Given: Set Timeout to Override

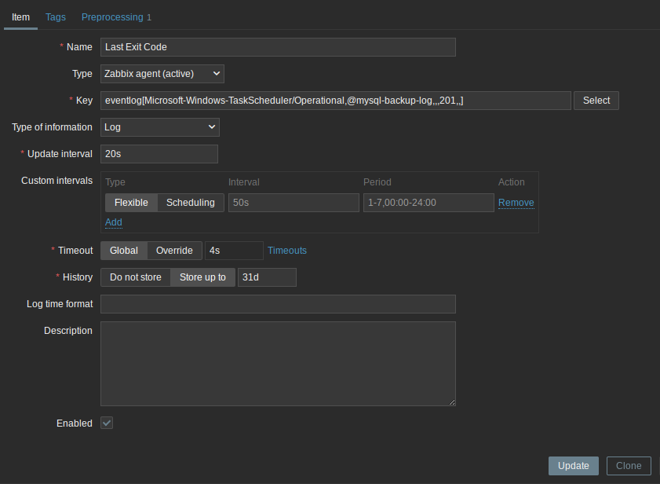Looking at the screenshot, I should pyautogui.click(x=174, y=251).
